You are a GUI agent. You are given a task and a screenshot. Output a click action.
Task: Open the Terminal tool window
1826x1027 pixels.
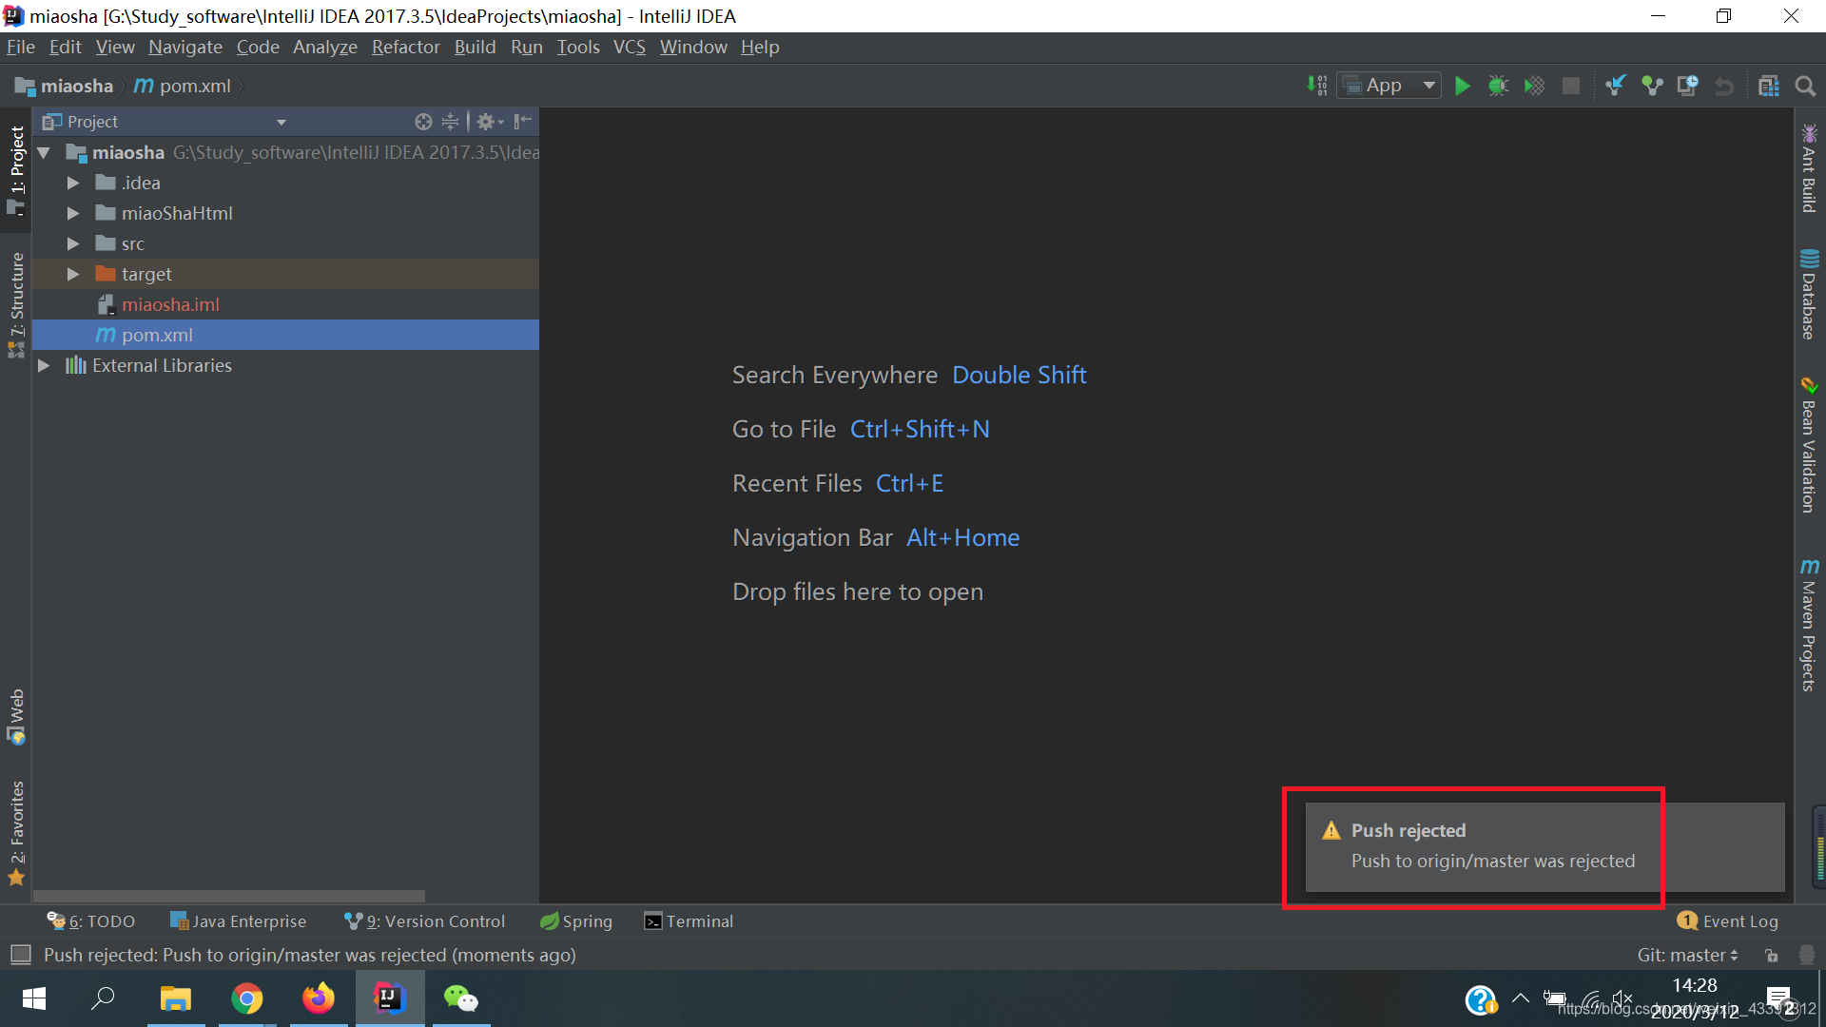(689, 920)
